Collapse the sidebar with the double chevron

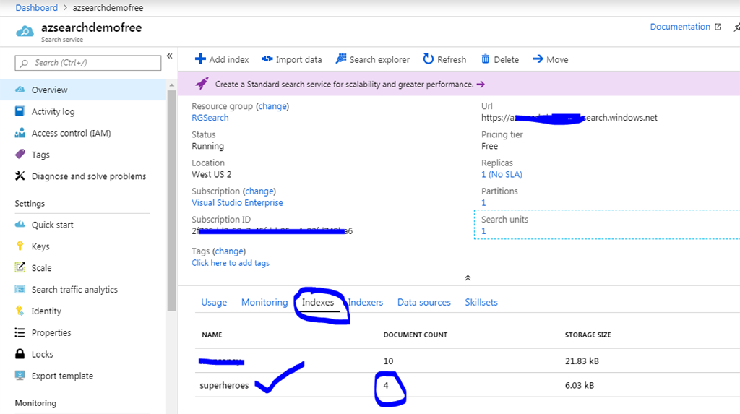(x=170, y=56)
